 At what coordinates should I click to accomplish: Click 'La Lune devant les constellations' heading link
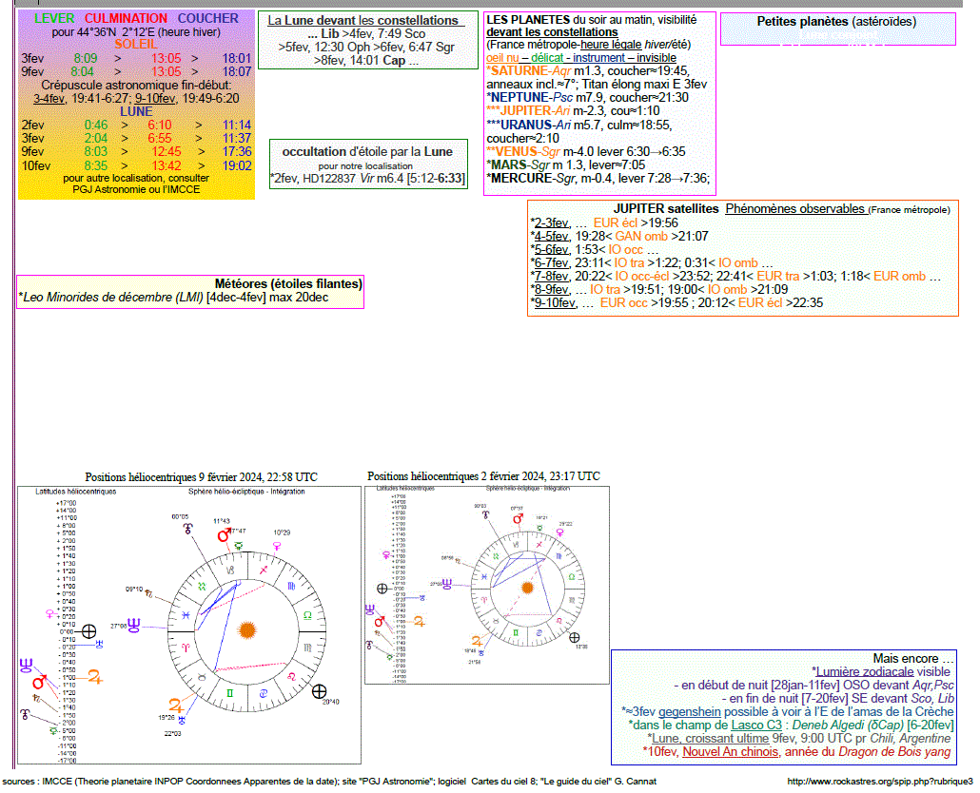(x=365, y=21)
